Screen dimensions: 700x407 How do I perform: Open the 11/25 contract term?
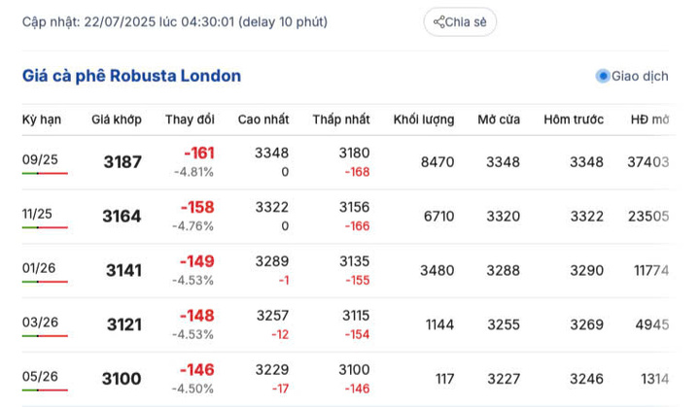(38, 213)
